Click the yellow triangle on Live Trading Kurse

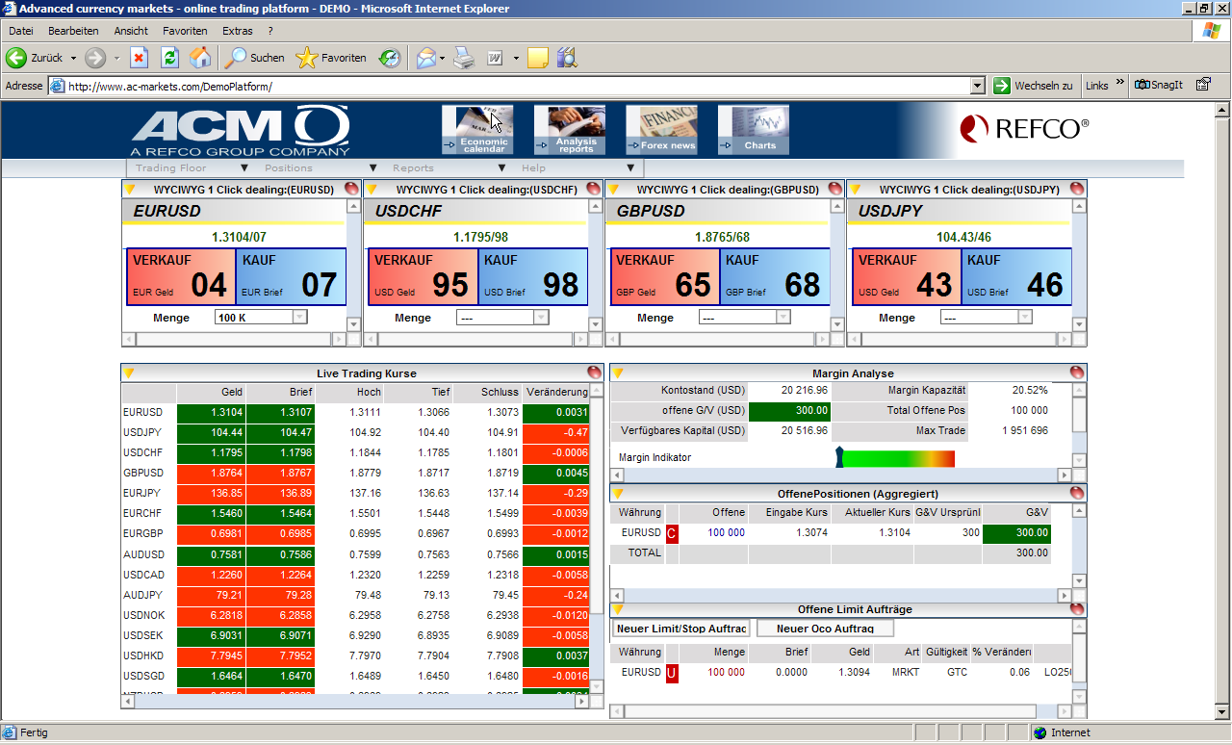129,373
